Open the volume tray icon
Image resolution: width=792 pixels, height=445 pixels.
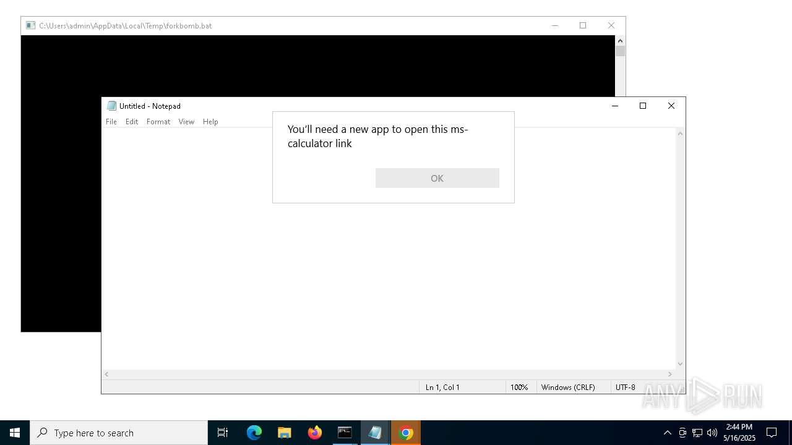[x=712, y=433]
